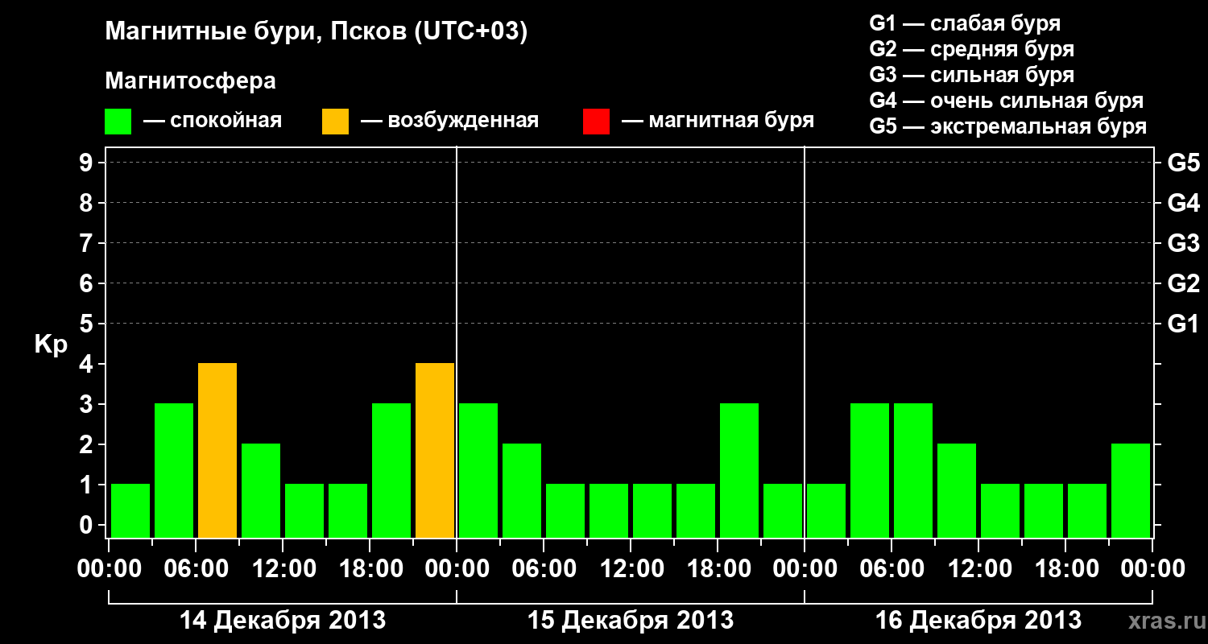
Task: Click the standalone 'G1' right-axis tick label
Action: tap(1184, 324)
